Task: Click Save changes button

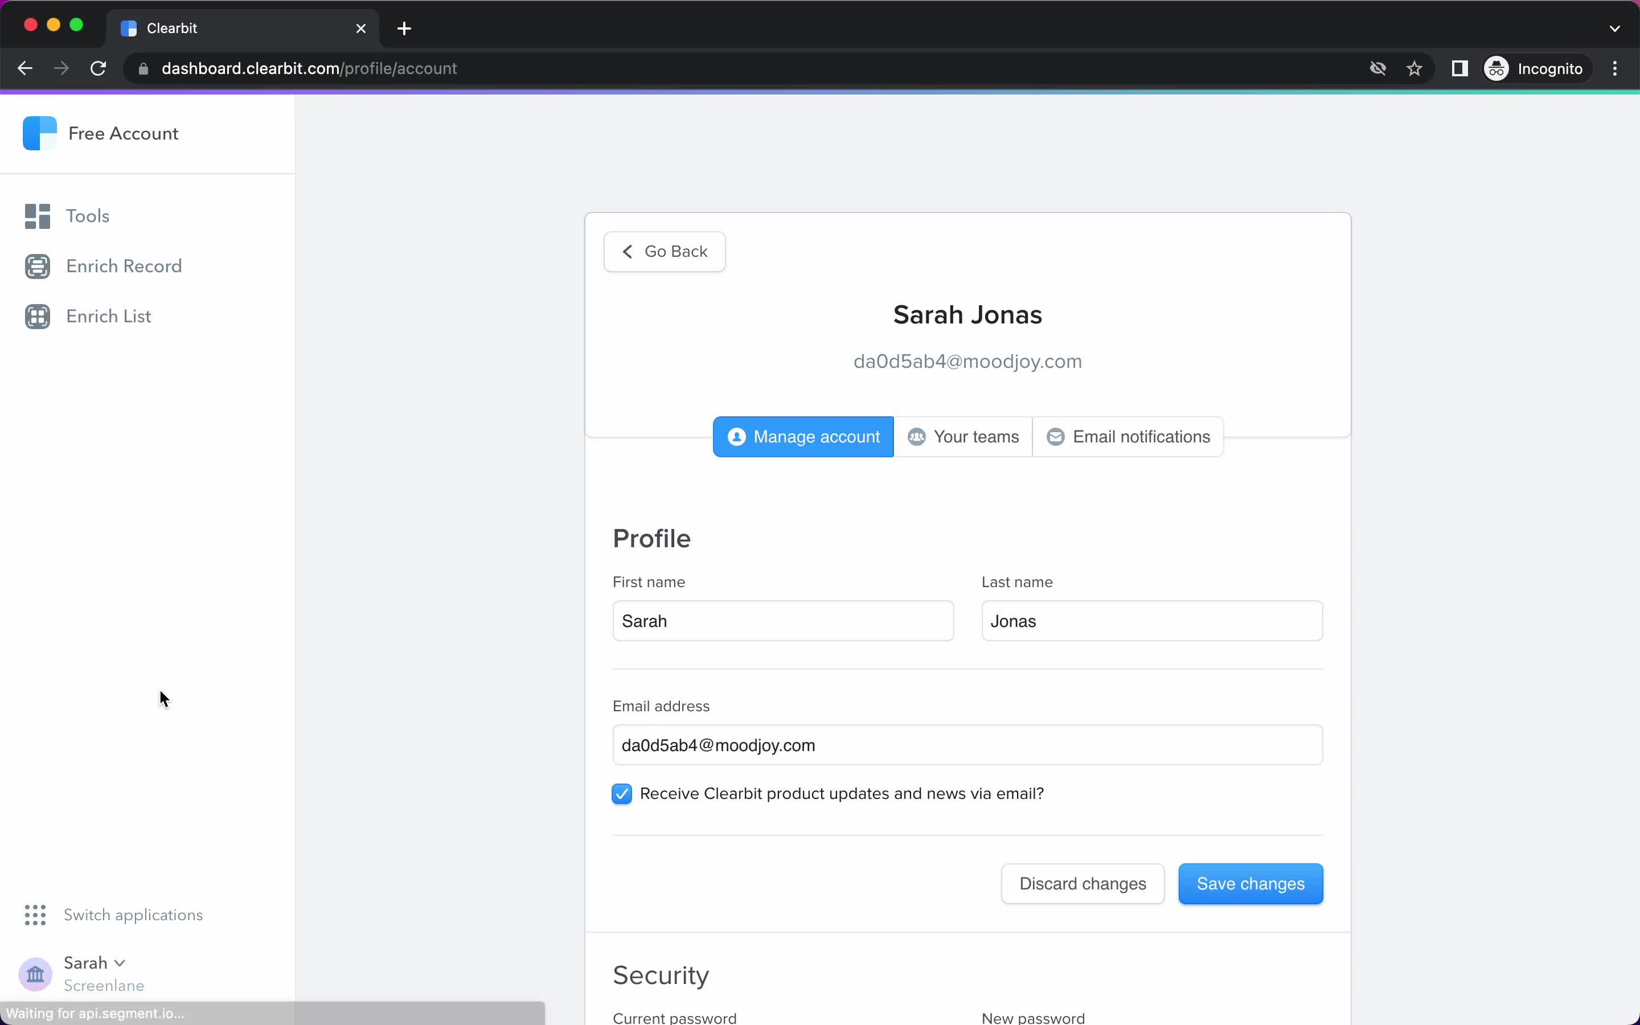Action: [x=1250, y=883]
